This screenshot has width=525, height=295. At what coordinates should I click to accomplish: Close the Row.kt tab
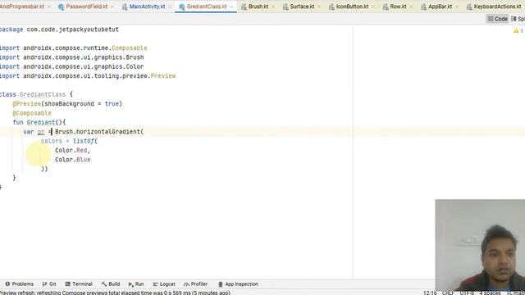[x=411, y=7]
